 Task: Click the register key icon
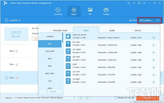pyautogui.click(x=134, y=3)
